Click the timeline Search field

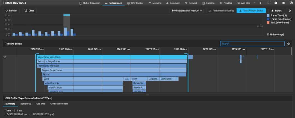(252, 44)
